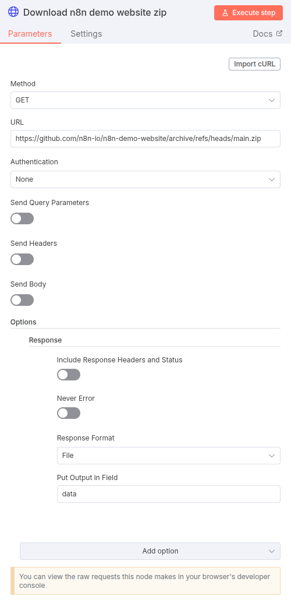Enable the Send Query Parameters toggle
This screenshot has width=291, height=603.
pos(22,219)
